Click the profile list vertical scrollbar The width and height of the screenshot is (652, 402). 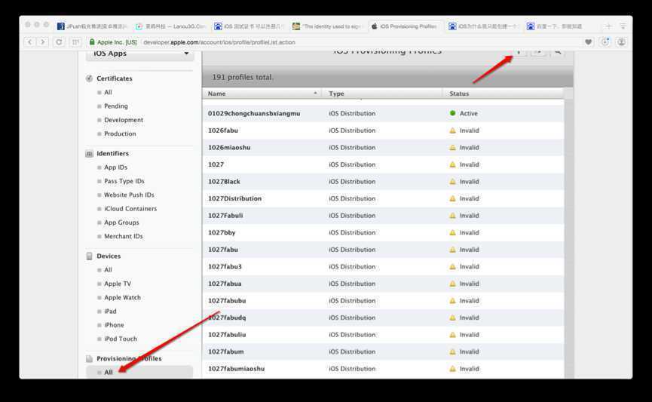(568, 238)
